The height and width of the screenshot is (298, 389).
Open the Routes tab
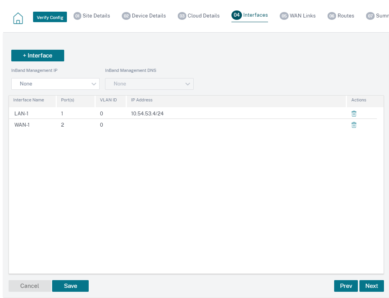[346, 16]
